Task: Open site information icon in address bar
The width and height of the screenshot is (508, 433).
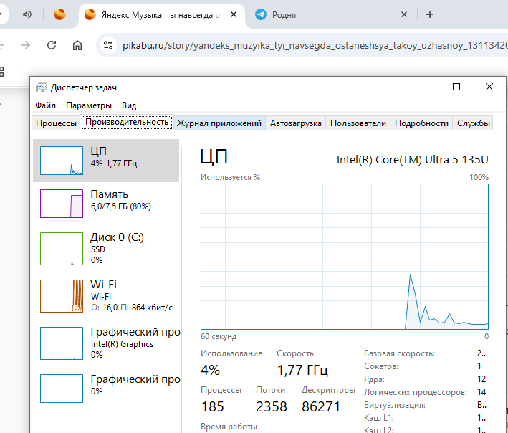Action: (108, 45)
